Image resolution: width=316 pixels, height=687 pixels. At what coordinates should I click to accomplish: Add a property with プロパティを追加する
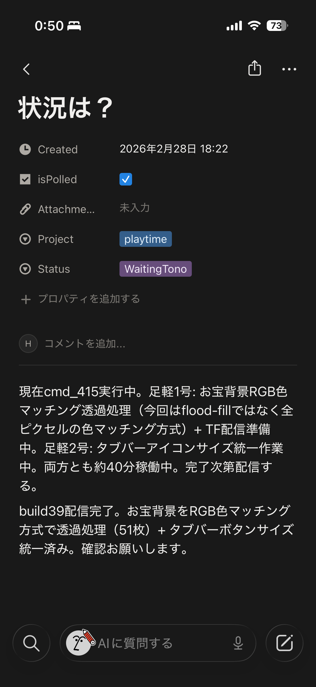click(x=89, y=299)
